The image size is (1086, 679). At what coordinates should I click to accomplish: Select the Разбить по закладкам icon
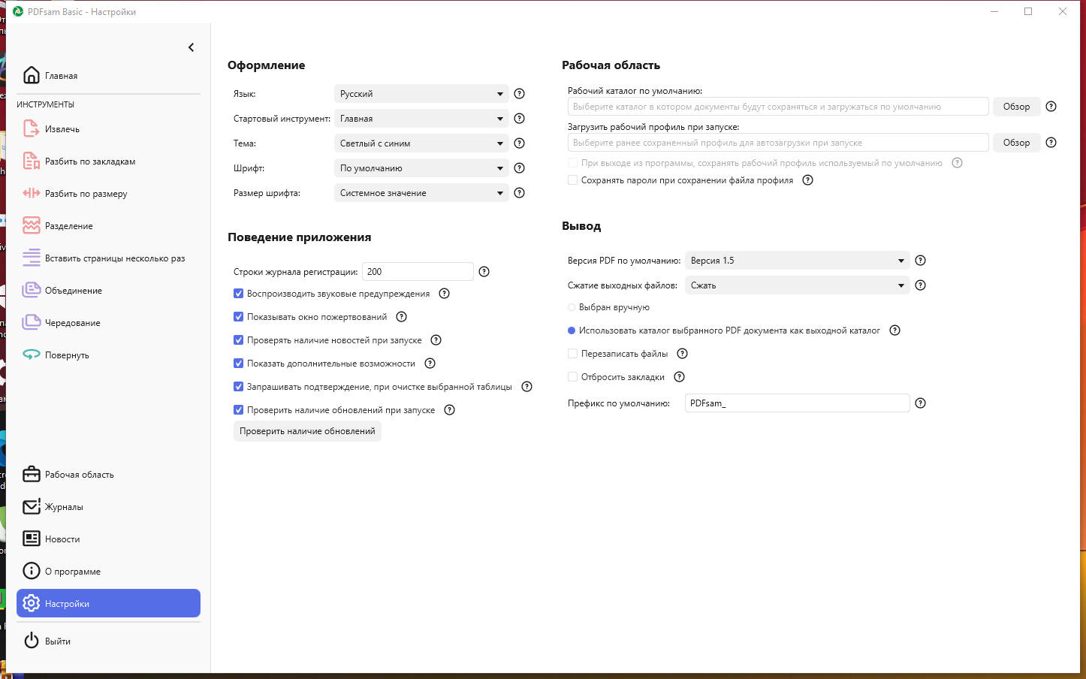32,161
